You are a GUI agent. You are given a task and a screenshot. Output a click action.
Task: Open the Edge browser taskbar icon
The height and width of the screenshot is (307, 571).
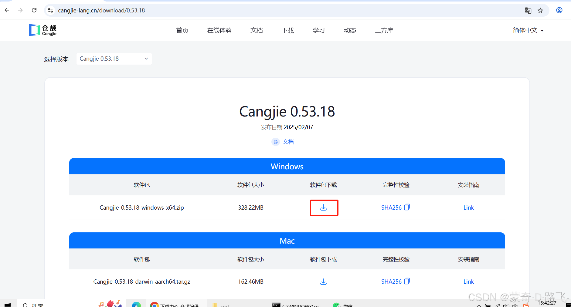(136, 305)
